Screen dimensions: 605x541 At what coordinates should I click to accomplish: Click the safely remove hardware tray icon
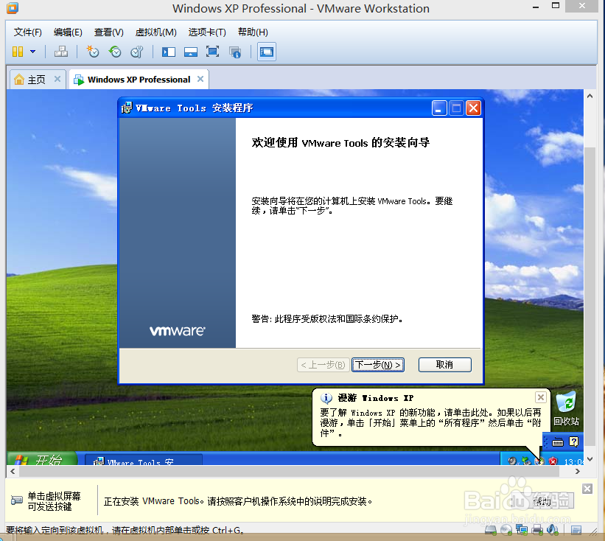click(x=526, y=461)
